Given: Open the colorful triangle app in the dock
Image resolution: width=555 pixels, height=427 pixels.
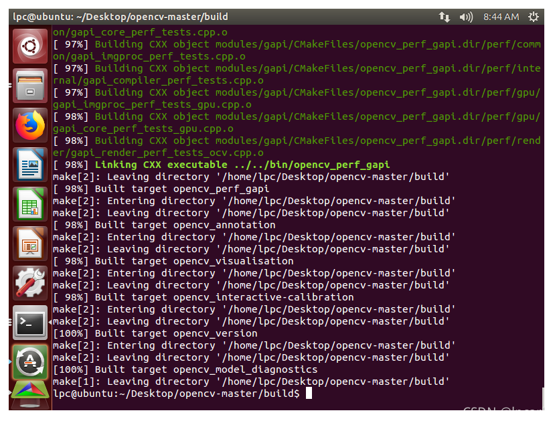Looking at the screenshot, I should (x=30, y=390).
